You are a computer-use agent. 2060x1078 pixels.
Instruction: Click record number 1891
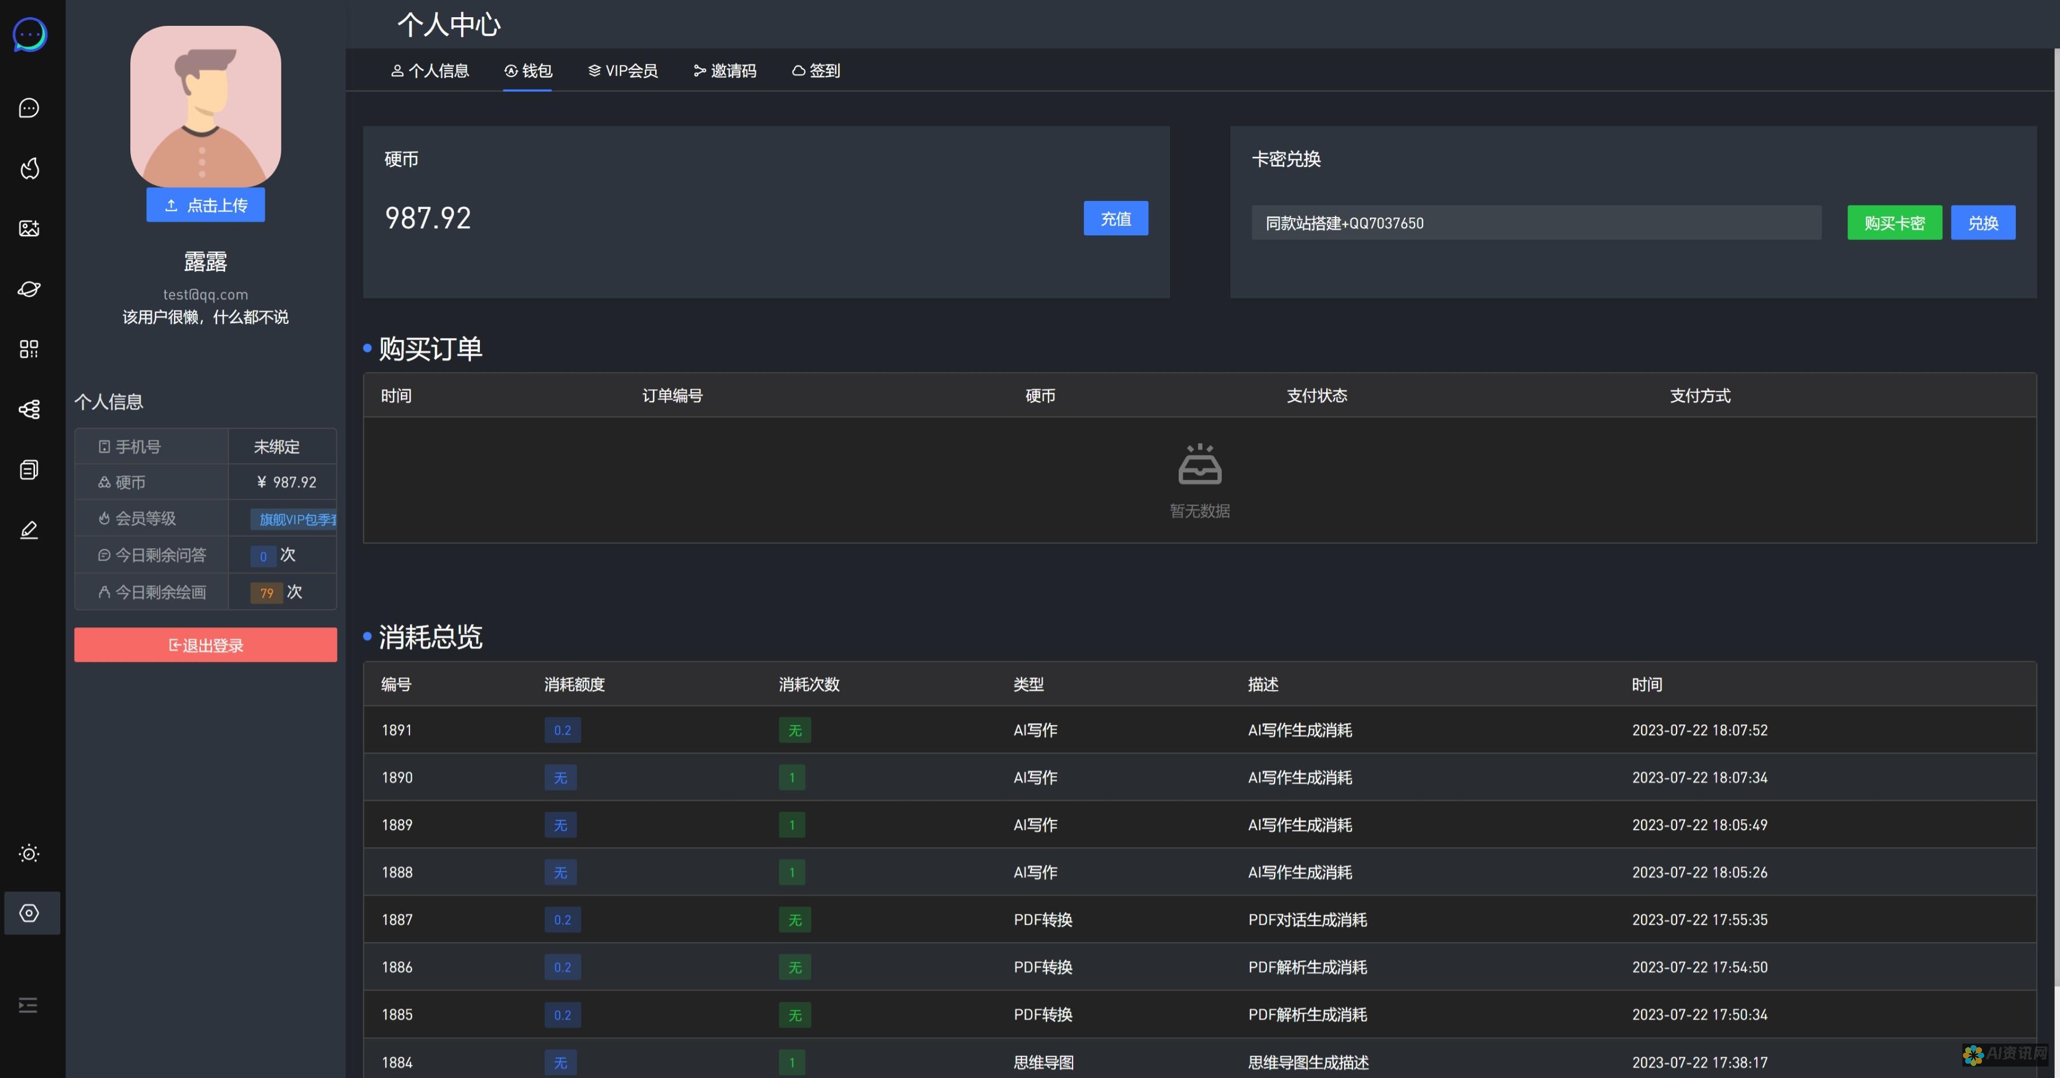click(397, 730)
